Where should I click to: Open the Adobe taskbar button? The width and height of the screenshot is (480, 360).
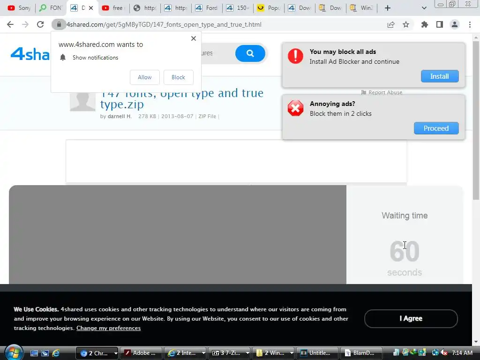(141, 353)
